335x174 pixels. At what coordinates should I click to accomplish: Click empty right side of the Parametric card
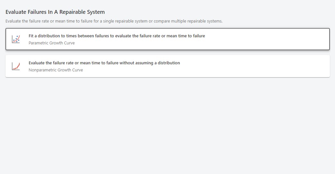(x=274, y=39)
